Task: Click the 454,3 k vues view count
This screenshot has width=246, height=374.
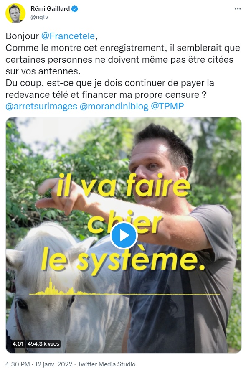Action: pyautogui.click(x=43, y=344)
